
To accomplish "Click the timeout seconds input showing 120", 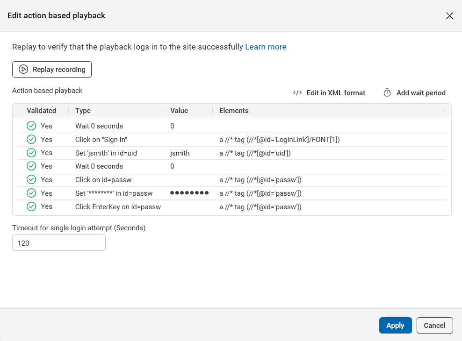I will point(58,242).
